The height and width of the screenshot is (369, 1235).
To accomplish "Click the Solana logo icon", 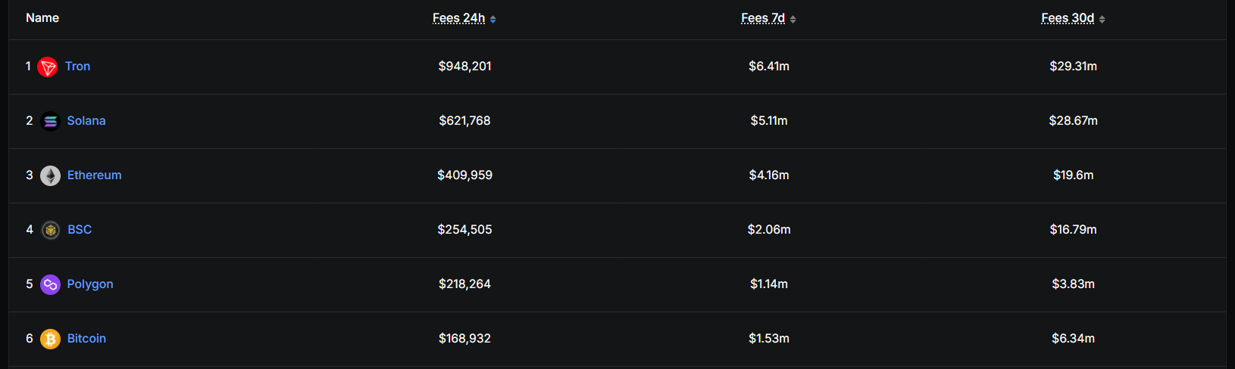I will 50,121.
